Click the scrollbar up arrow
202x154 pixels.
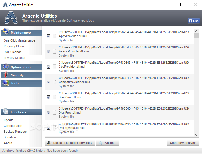coord(196,31)
